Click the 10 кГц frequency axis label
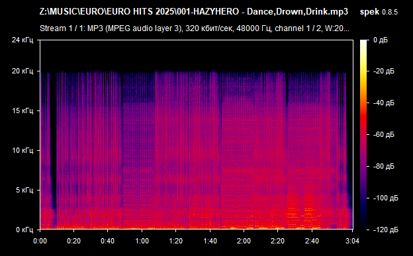The width and height of the screenshot is (413, 256). pos(23,150)
